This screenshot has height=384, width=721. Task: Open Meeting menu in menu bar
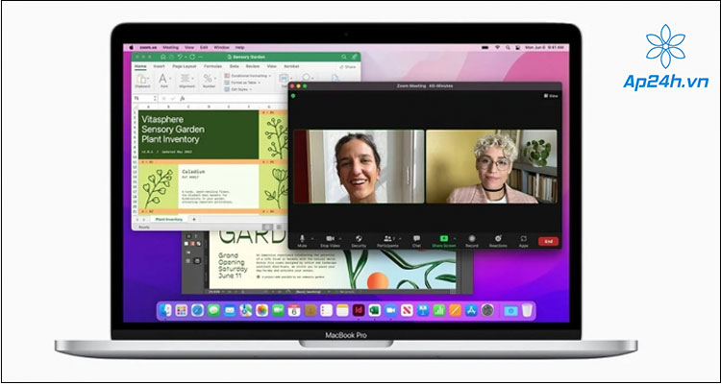click(x=170, y=47)
